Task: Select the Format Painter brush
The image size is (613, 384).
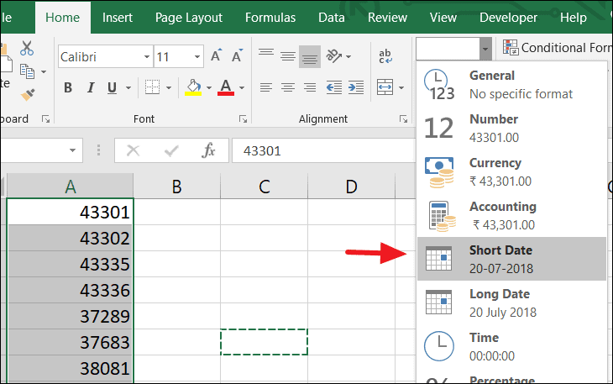Action: pos(28,93)
